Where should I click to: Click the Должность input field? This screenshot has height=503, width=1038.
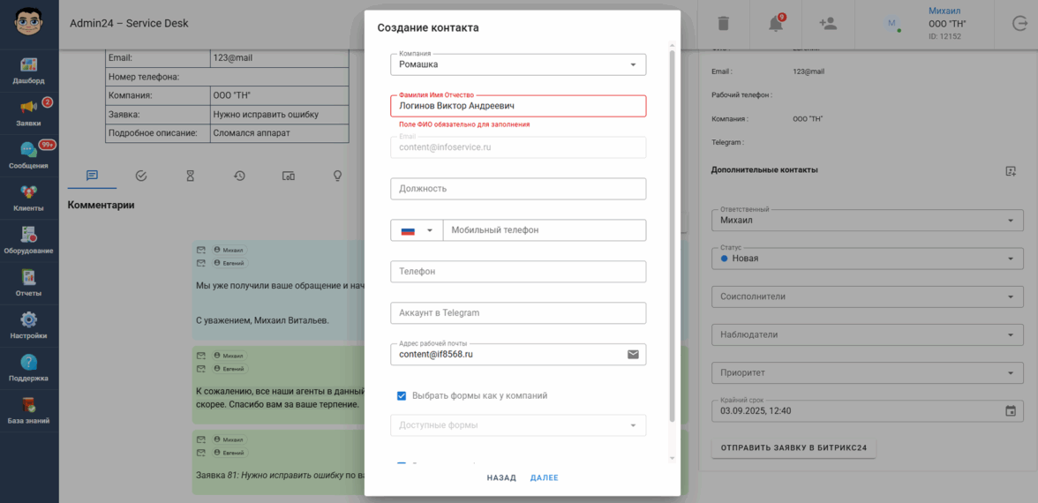[518, 189]
